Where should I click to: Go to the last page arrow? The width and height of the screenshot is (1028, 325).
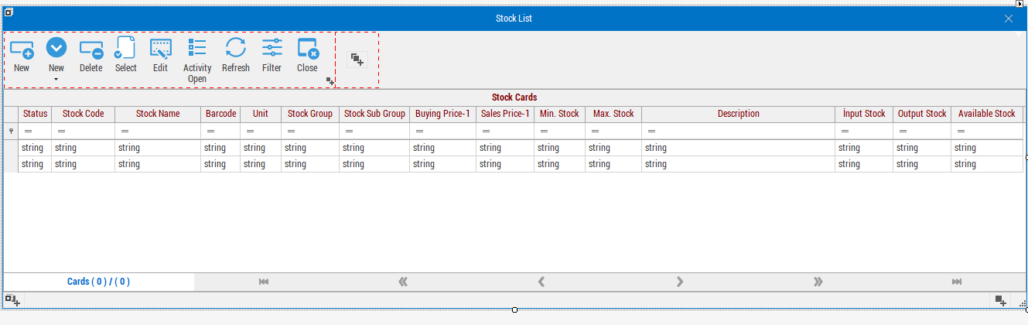pyautogui.click(x=957, y=282)
